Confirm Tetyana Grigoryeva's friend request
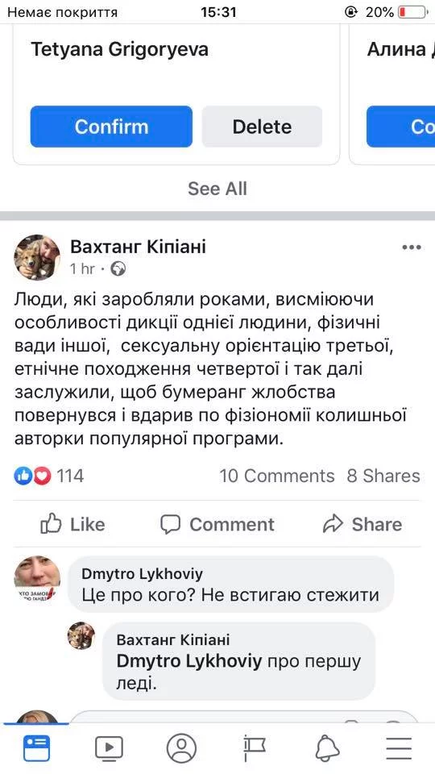435x774 pixels. click(111, 127)
